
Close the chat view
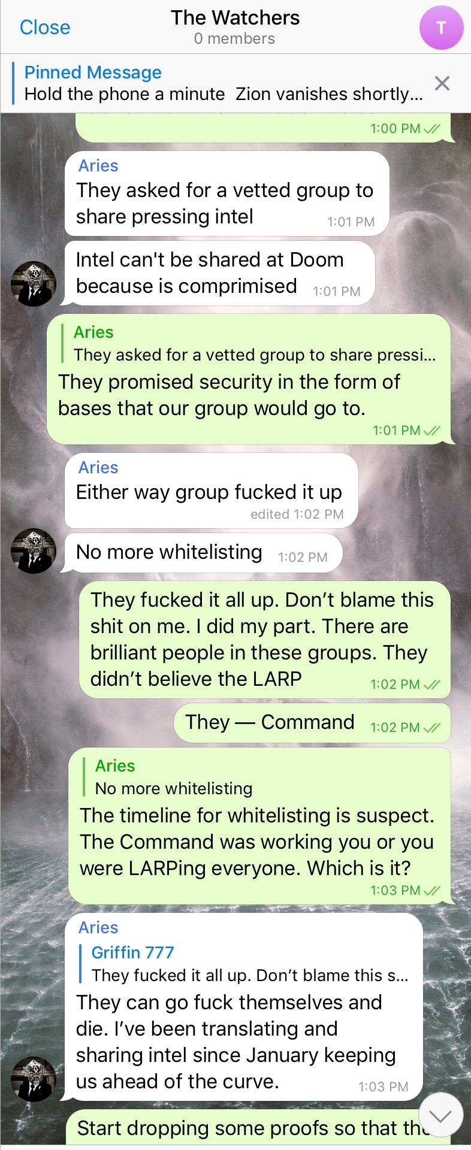click(45, 28)
